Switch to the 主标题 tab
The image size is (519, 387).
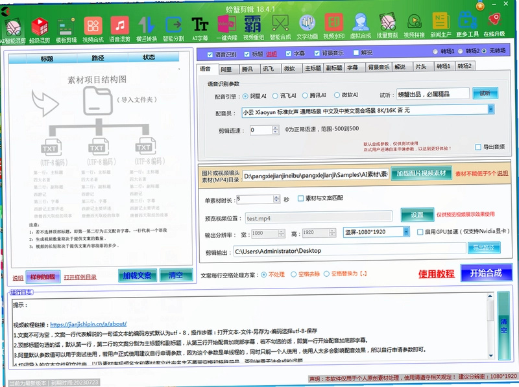pyautogui.click(x=313, y=68)
